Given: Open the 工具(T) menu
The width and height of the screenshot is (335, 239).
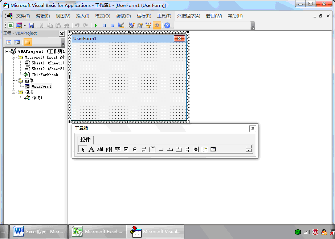Looking at the screenshot, I should click(164, 16).
